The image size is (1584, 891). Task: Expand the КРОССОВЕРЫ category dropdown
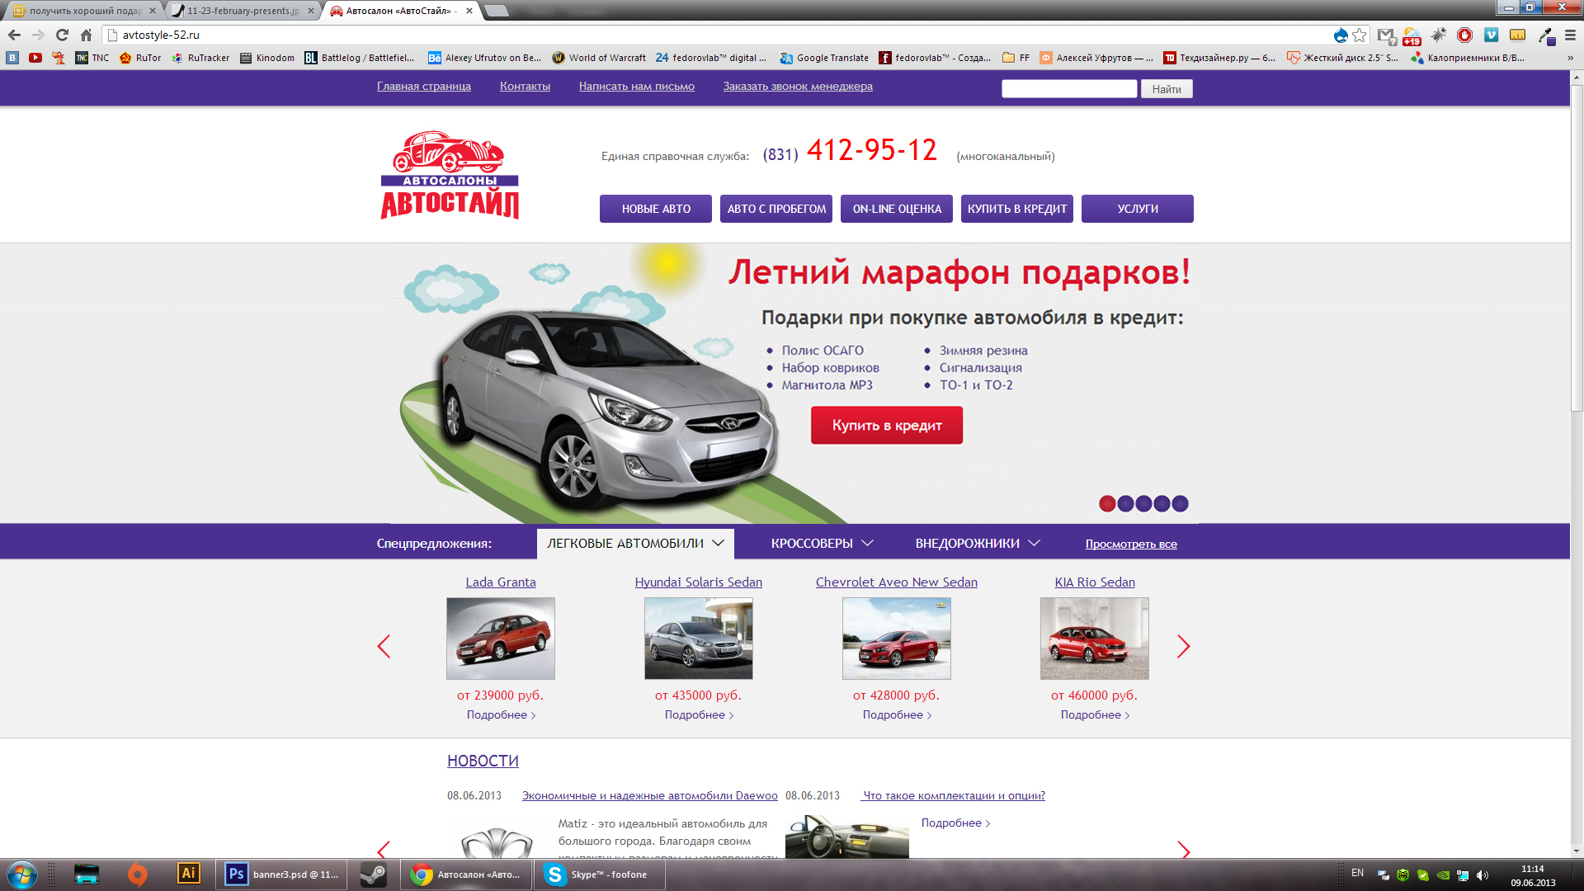tap(822, 544)
